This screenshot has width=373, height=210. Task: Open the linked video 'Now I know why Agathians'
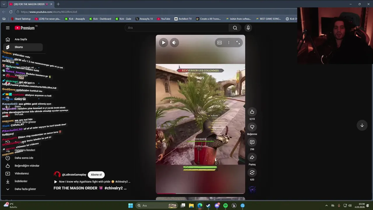92,182
